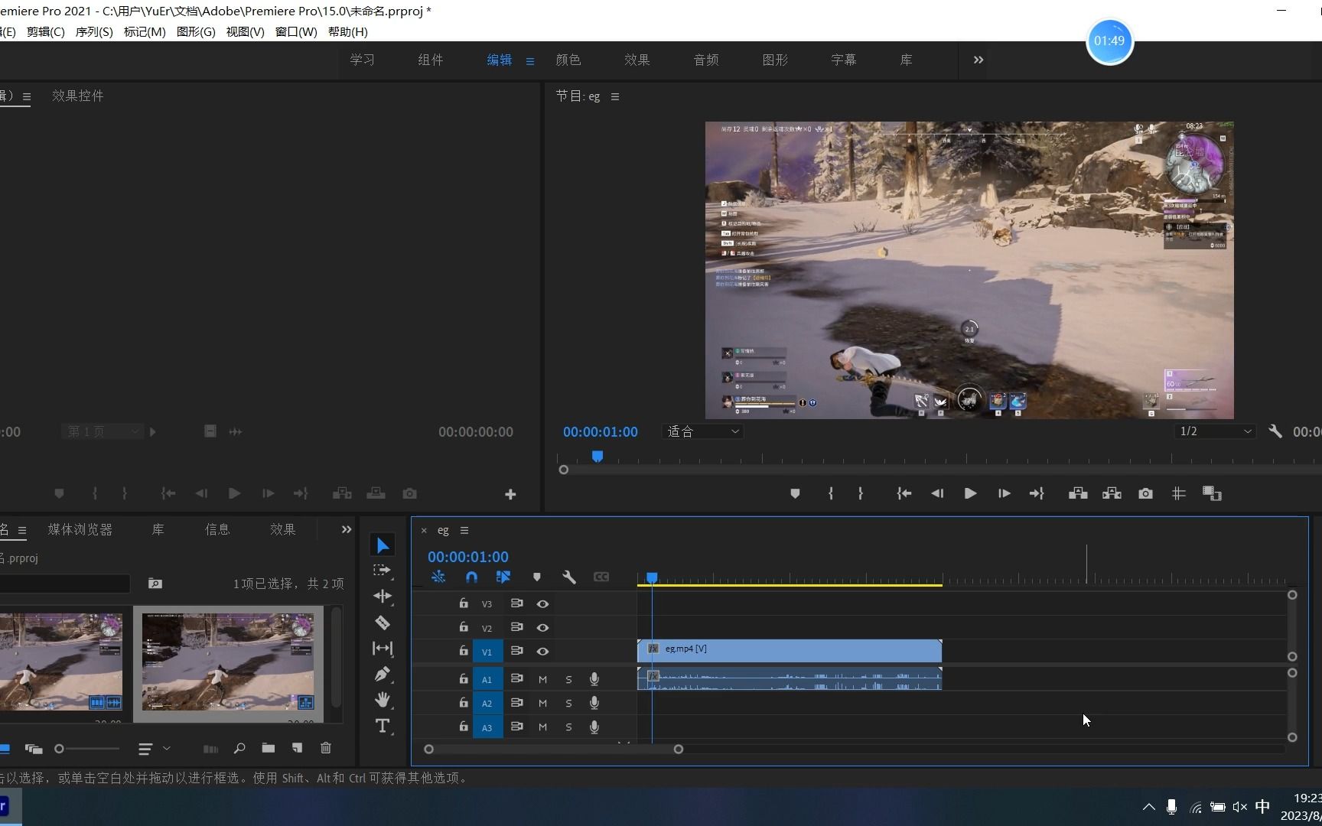The width and height of the screenshot is (1322, 826).
Task: Click find magnifier in project panel
Action: point(239,748)
